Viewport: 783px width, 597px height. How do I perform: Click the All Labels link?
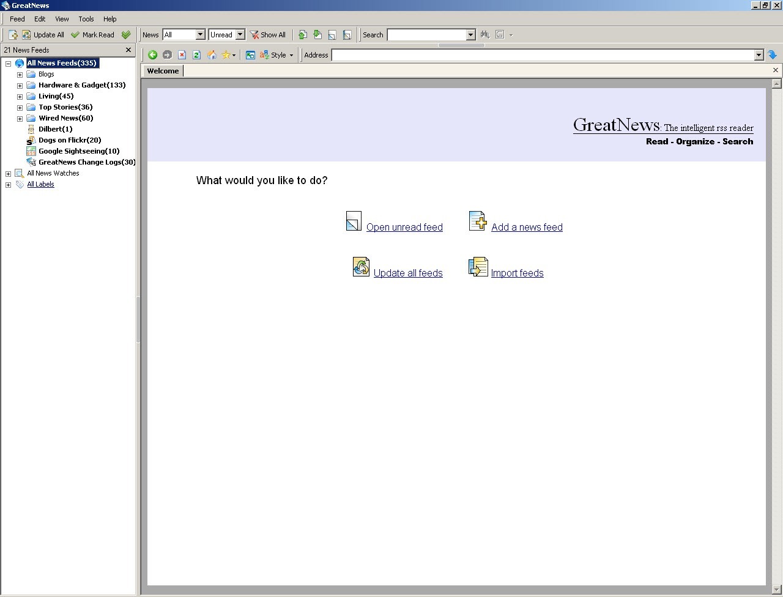click(40, 184)
